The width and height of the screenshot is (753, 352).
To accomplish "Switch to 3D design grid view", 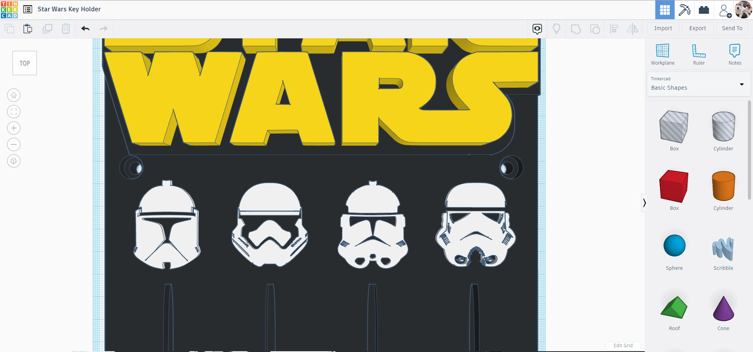I will pyautogui.click(x=665, y=10).
